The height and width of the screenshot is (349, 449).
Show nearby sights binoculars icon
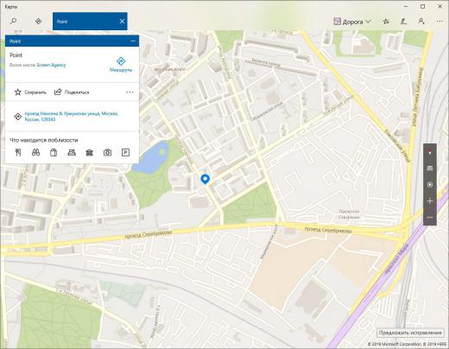click(35, 153)
